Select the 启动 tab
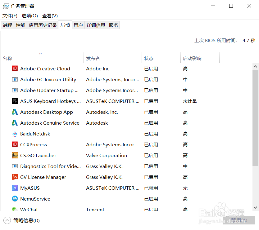The width and height of the screenshot is (259, 230). pyautogui.click(x=65, y=25)
